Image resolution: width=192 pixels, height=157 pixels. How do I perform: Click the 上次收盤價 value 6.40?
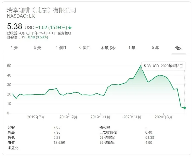(149, 132)
